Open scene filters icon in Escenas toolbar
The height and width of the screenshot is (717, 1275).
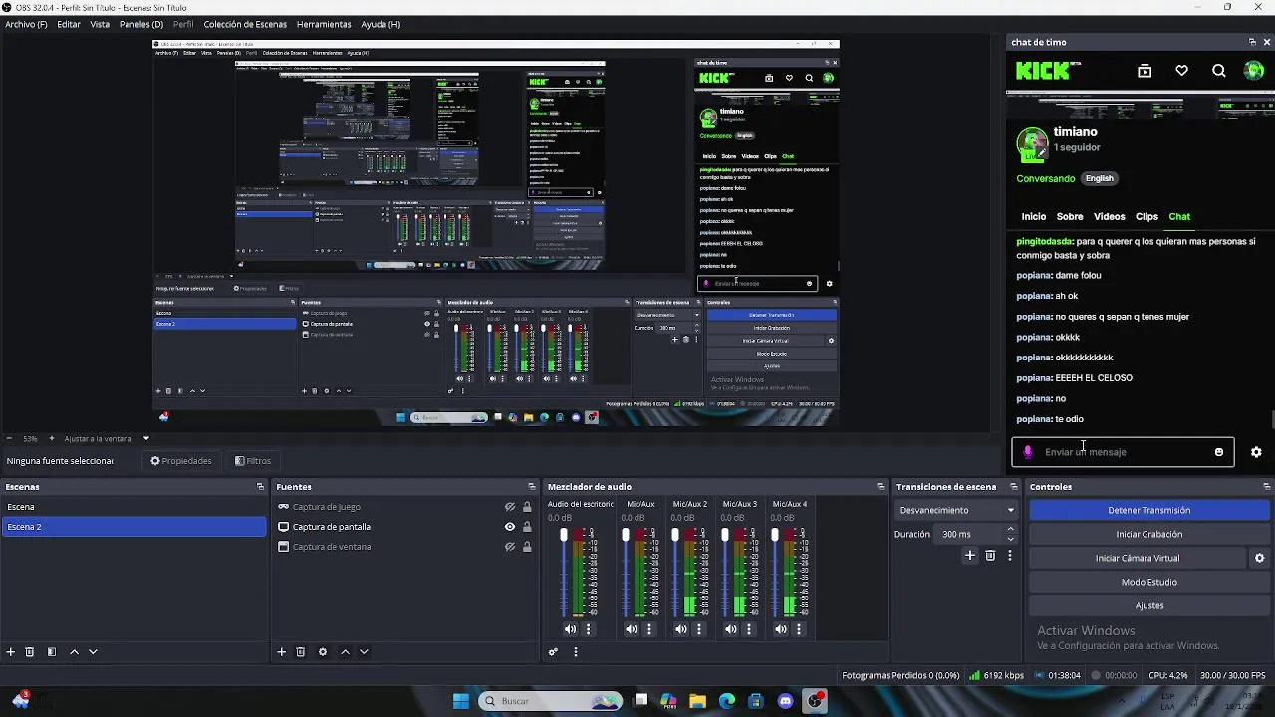[52, 652]
